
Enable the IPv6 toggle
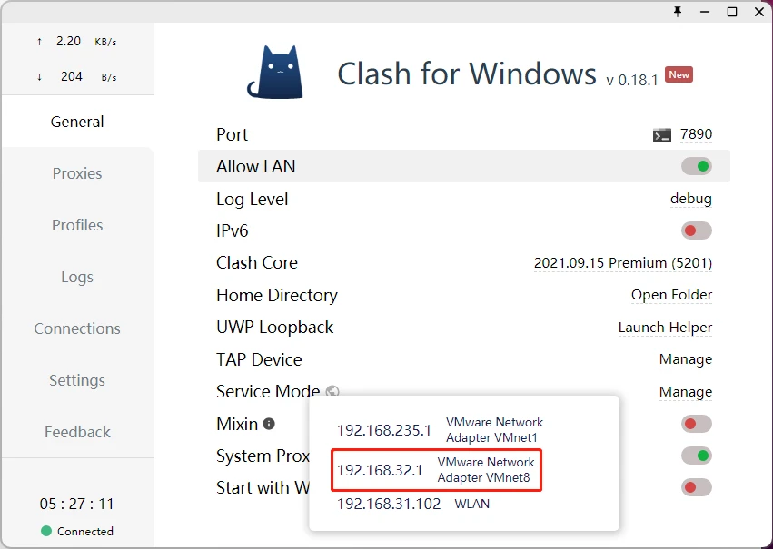click(x=696, y=230)
